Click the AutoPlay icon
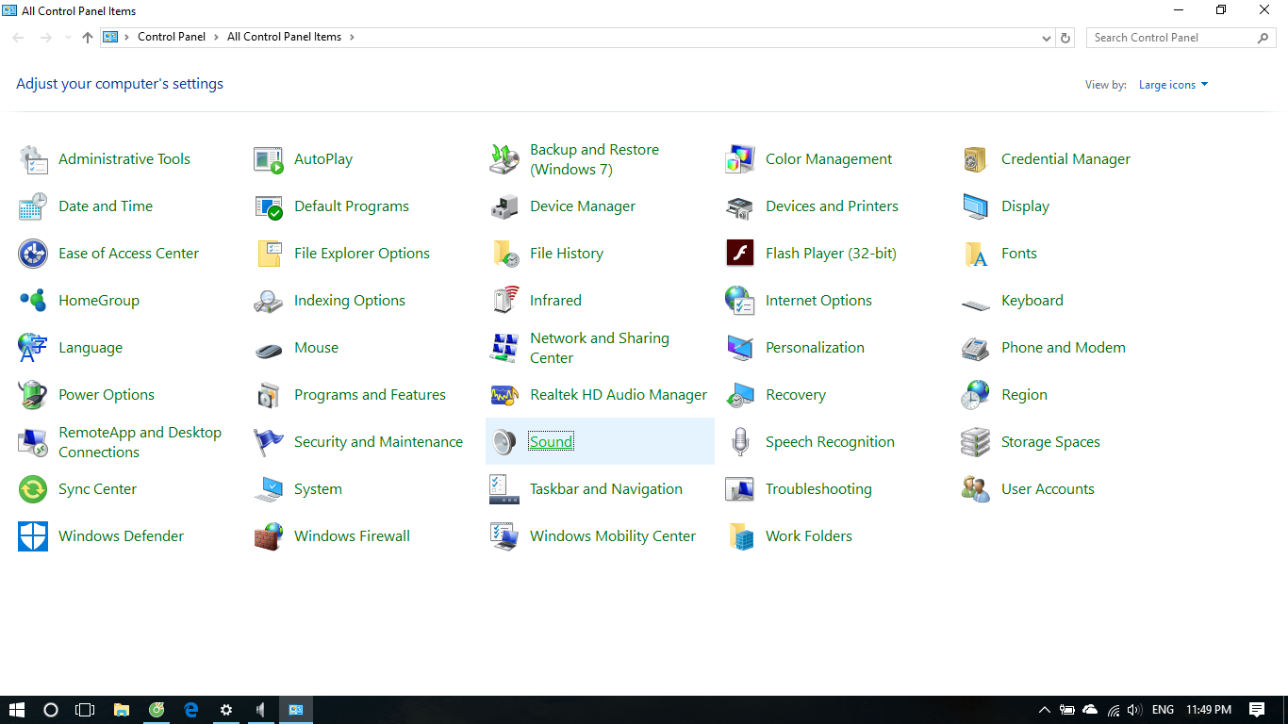 point(269,159)
